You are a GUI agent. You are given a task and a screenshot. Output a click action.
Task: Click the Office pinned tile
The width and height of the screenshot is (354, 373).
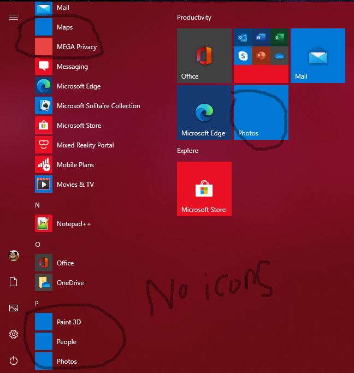coord(204,56)
